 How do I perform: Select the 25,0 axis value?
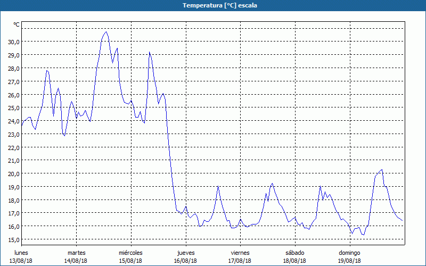[14, 108]
